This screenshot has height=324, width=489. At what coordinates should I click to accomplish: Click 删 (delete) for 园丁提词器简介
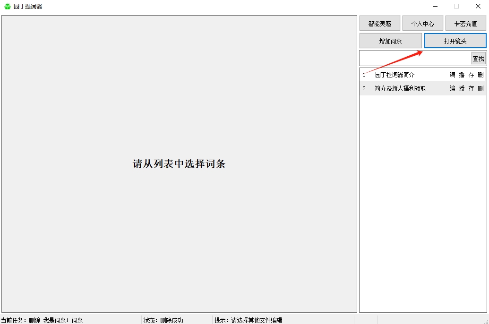(x=480, y=75)
